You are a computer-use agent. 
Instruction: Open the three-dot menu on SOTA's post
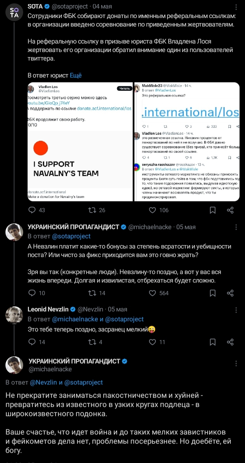[236, 7]
